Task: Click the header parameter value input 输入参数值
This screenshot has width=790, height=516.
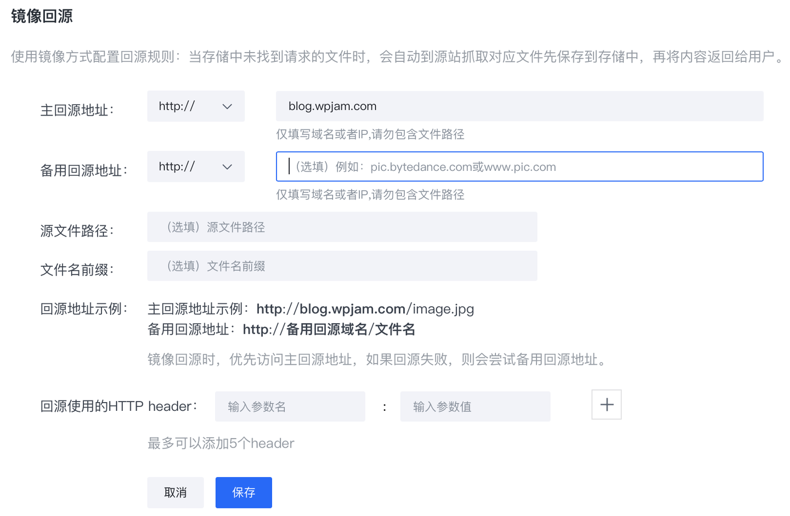Action: 475,406
